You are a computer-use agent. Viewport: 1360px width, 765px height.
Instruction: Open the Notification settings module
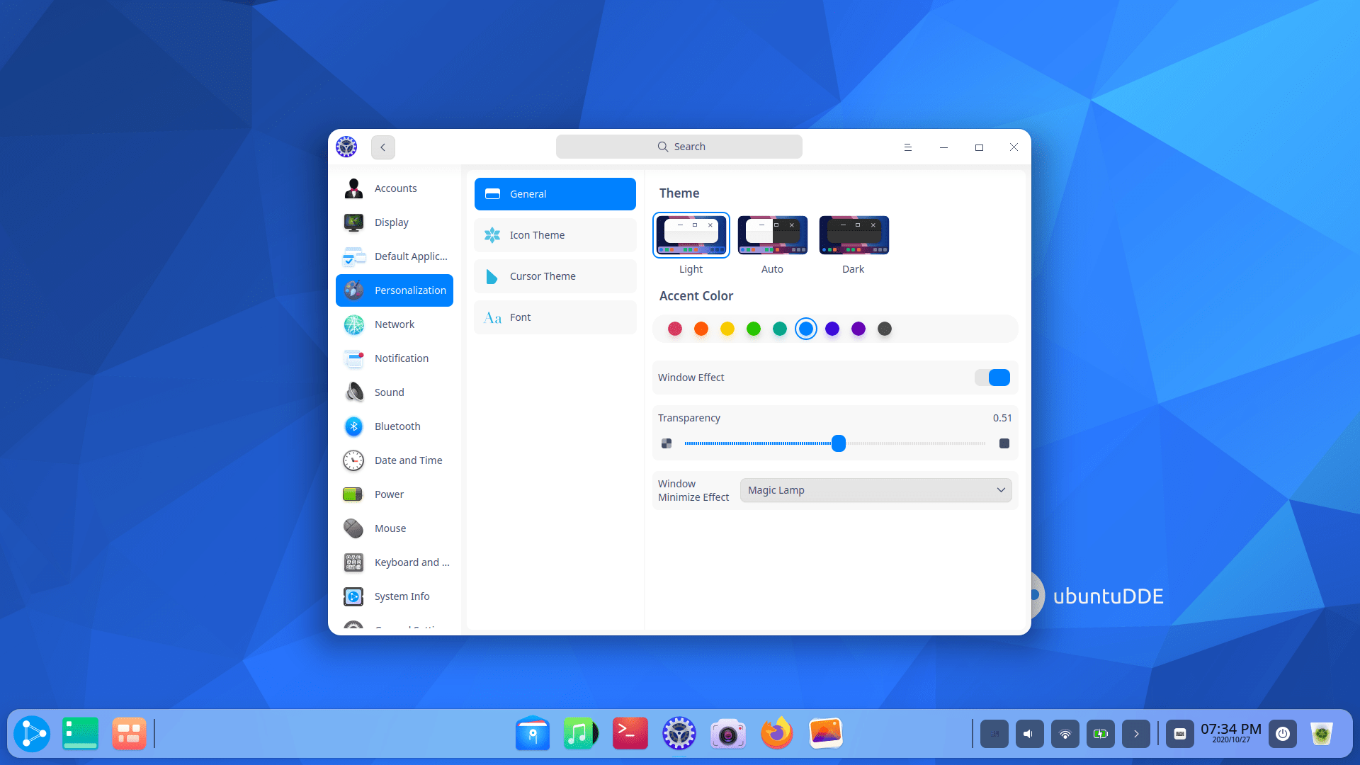[x=395, y=358]
